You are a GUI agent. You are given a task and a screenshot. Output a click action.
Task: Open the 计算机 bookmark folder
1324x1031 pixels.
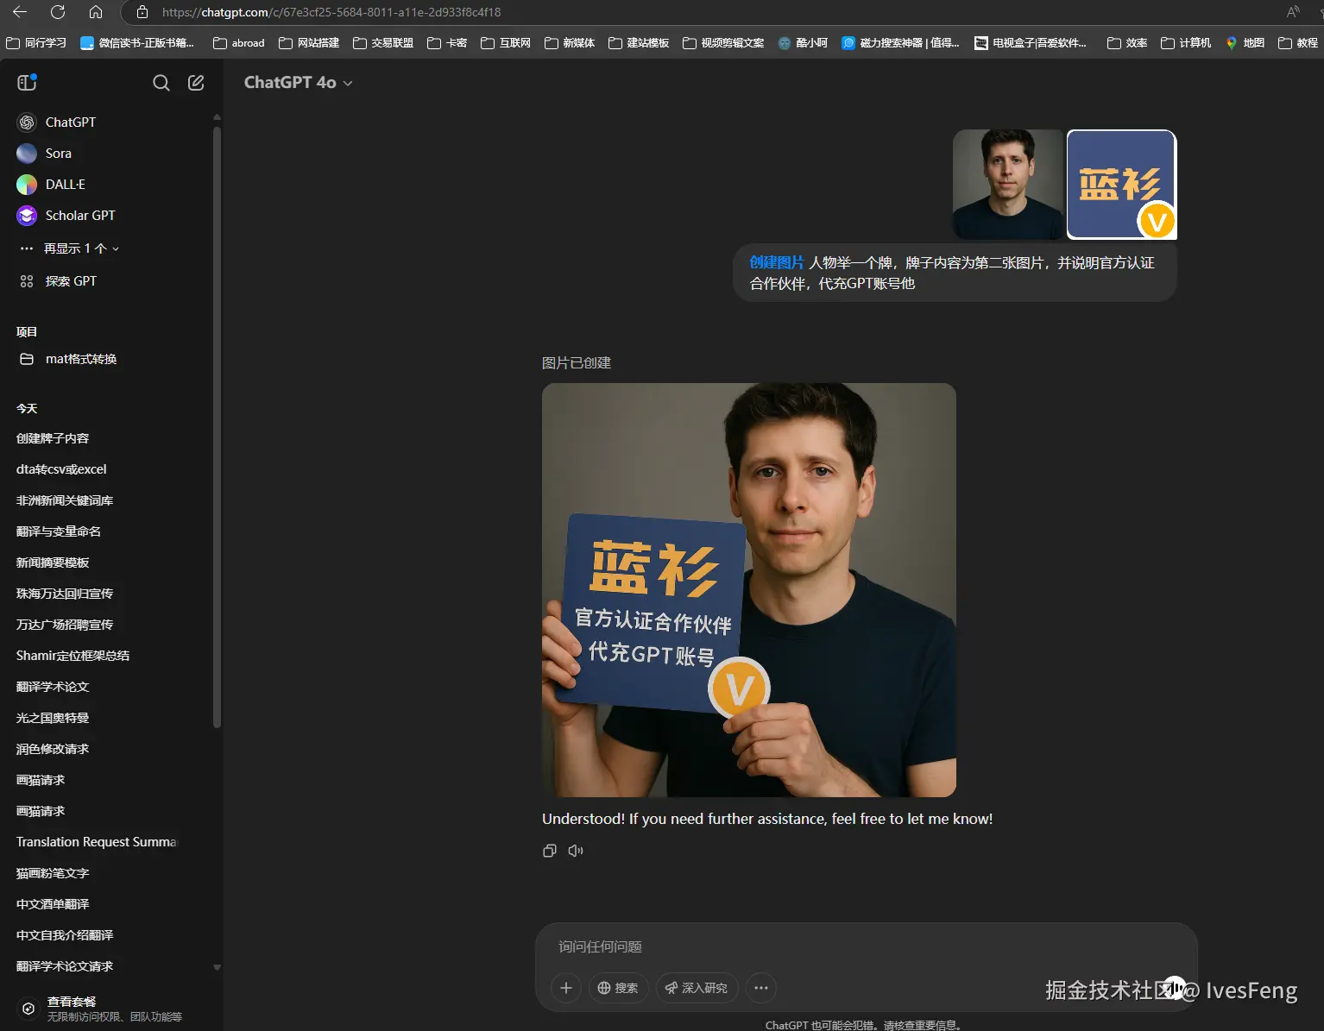click(x=1186, y=43)
